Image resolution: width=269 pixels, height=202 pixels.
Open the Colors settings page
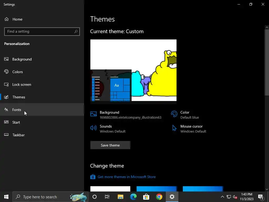[42, 72]
